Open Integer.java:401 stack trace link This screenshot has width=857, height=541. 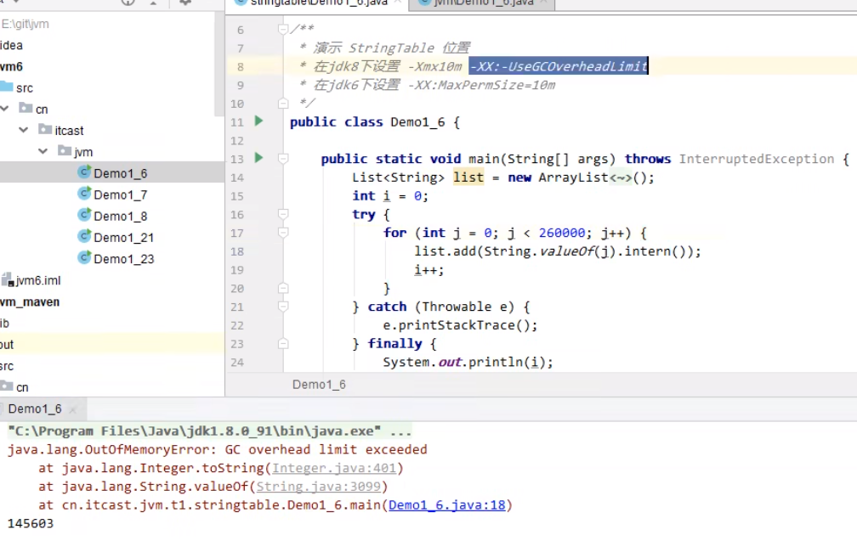(336, 468)
